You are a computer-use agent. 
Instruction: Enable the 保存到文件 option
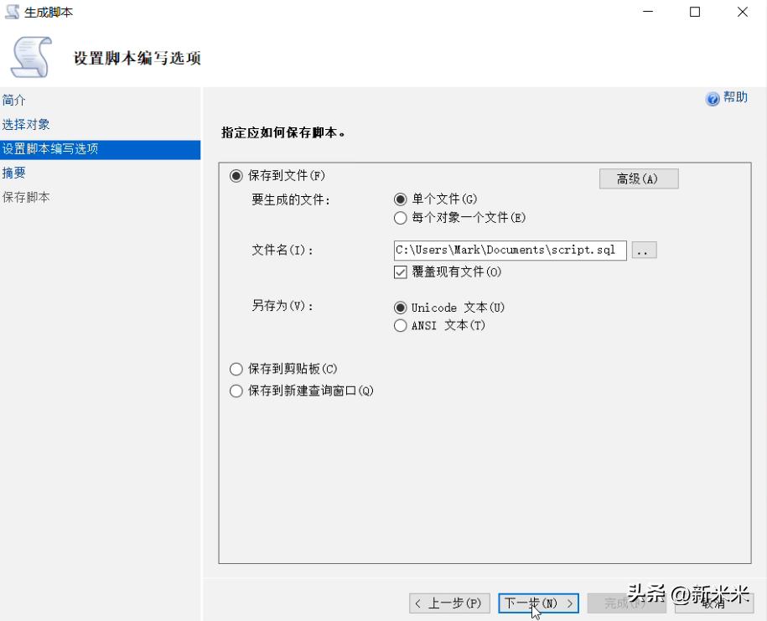click(236, 175)
